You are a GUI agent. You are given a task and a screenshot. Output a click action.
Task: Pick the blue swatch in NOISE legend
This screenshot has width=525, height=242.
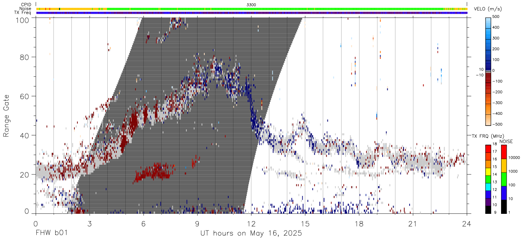504,192
